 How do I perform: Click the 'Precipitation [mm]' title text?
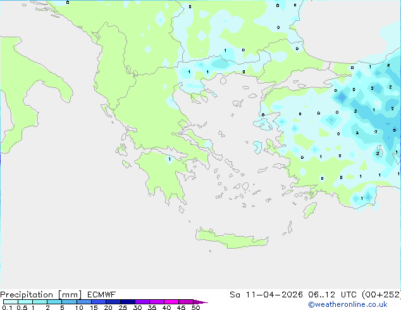tap(41, 295)
